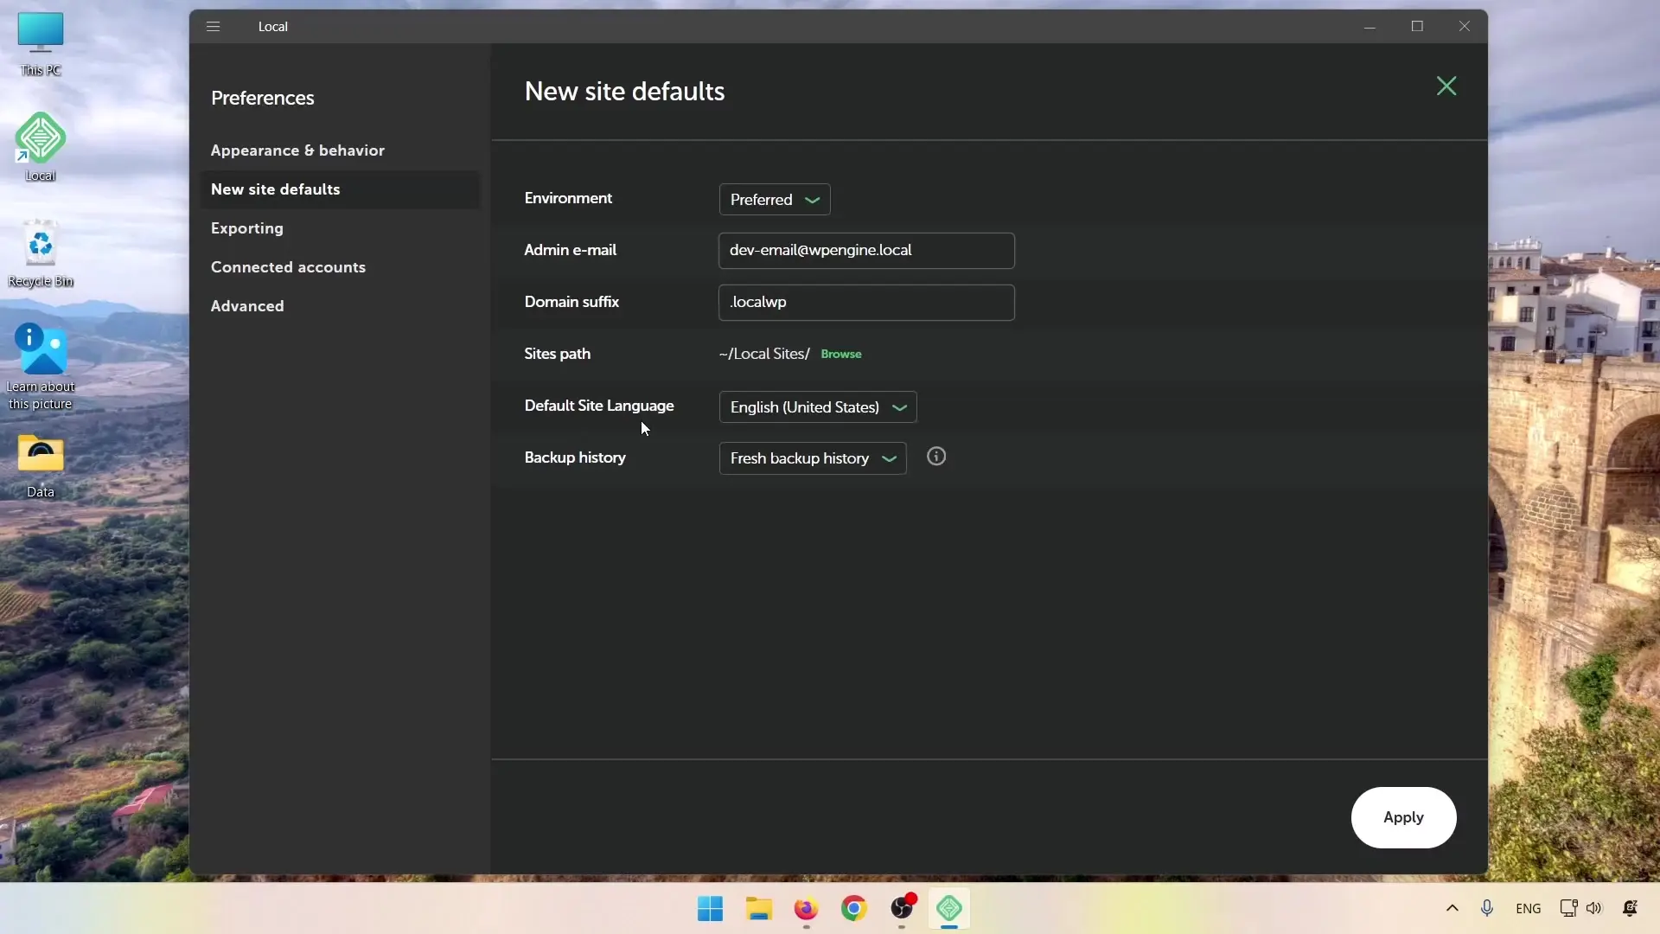Select Learn about this picture icon

41,367
